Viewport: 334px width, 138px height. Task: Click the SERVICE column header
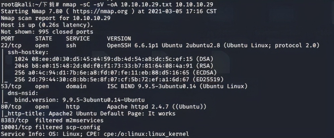point(78,38)
